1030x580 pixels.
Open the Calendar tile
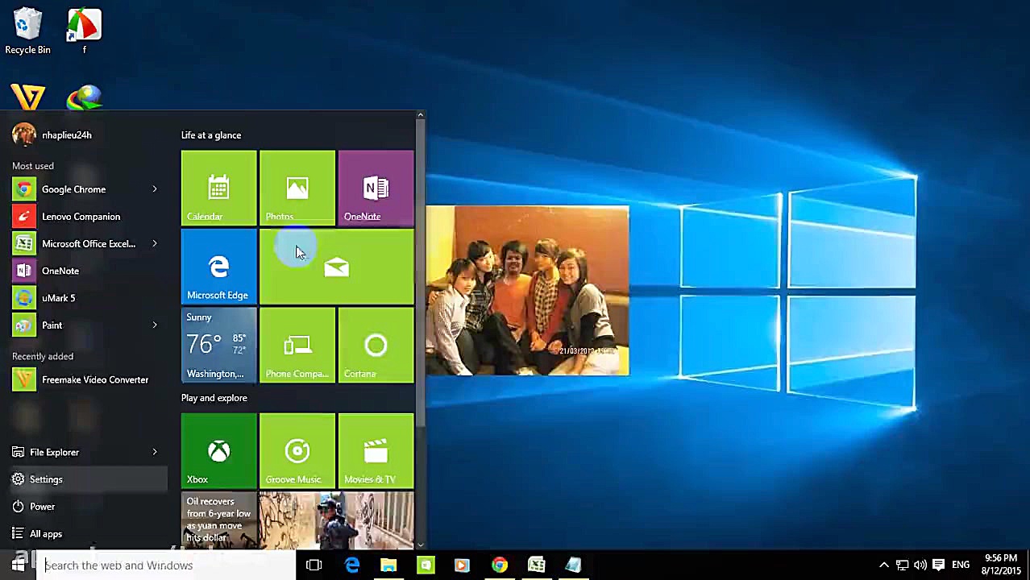point(218,188)
